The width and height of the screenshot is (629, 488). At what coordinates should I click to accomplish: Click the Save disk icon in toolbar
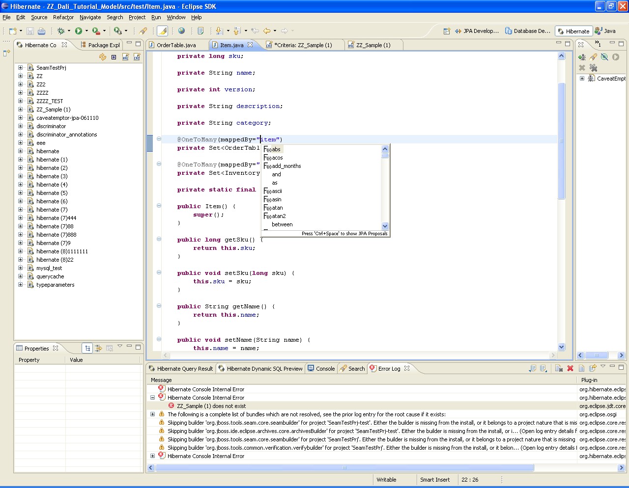point(30,31)
